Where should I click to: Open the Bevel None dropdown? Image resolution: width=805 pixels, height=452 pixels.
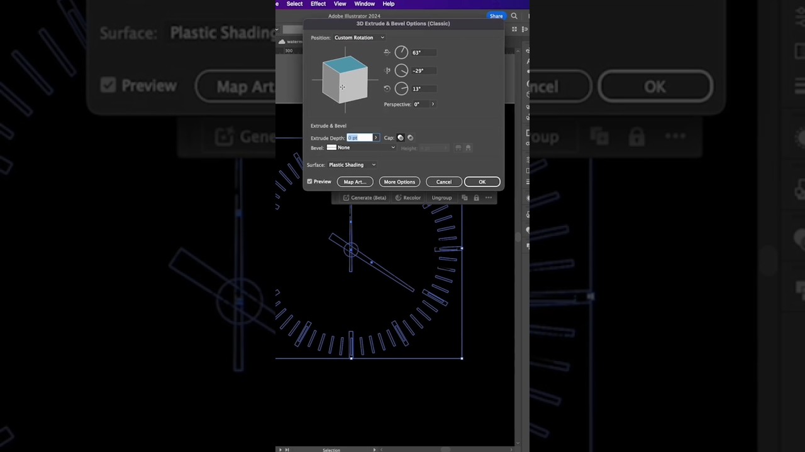[x=361, y=148]
